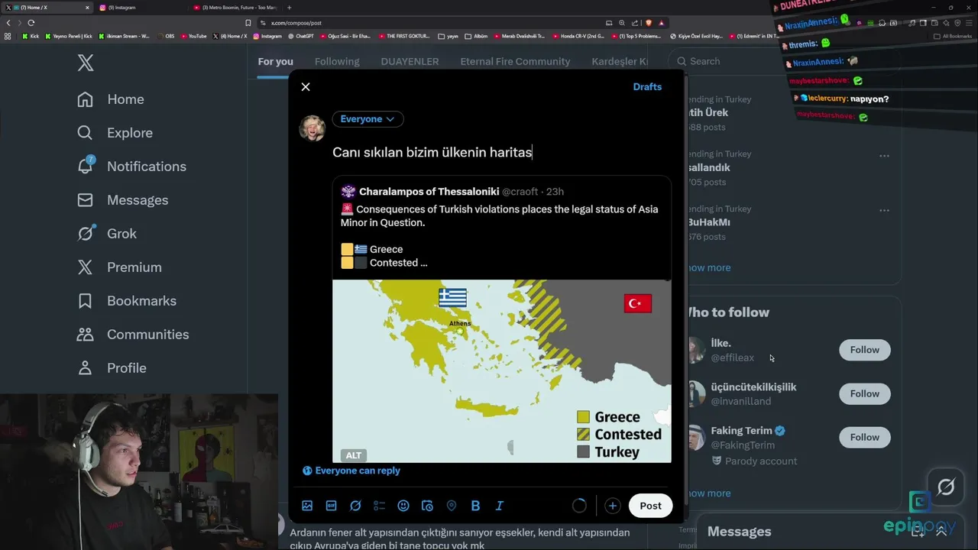
Task: Open more options for sallandık trend
Action: [x=884, y=156]
